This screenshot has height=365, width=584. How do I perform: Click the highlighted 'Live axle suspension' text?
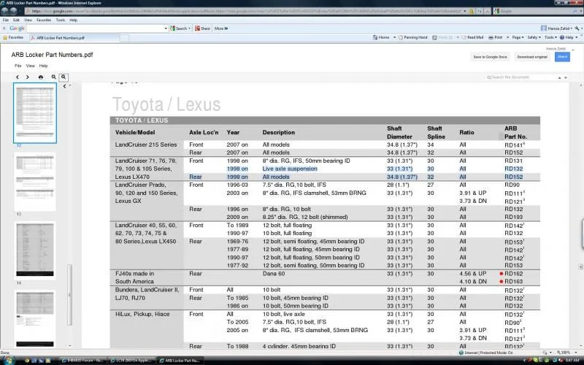[x=290, y=169]
